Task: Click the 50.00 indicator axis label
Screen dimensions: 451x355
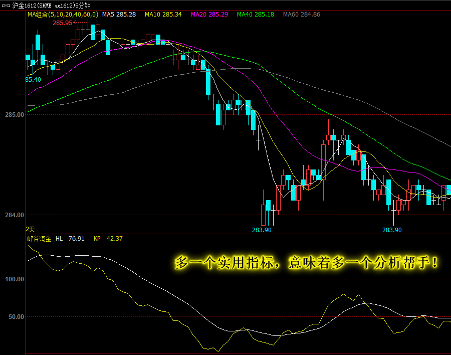Action: 16,317
